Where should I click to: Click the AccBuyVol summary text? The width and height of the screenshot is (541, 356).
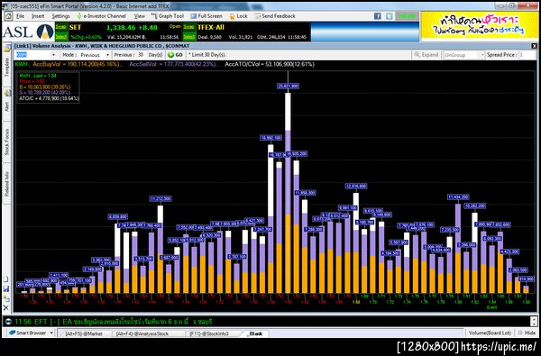pos(76,64)
